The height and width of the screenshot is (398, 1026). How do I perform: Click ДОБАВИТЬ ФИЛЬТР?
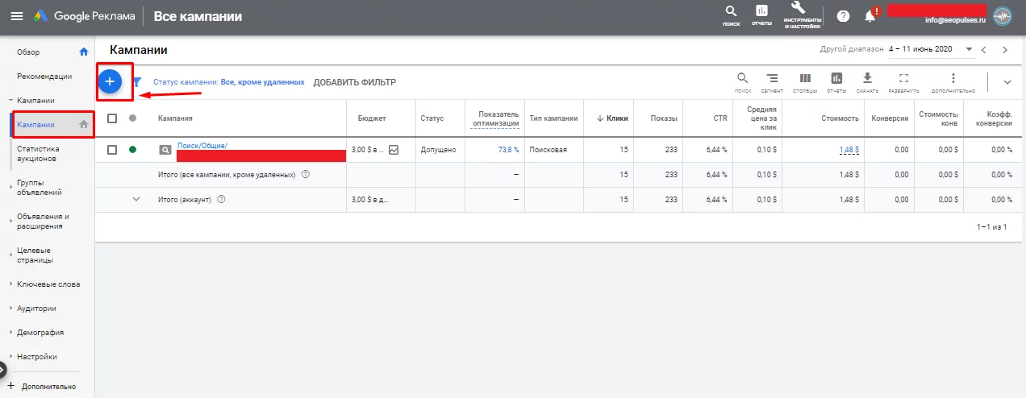pyautogui.click(x=355, y=82)
